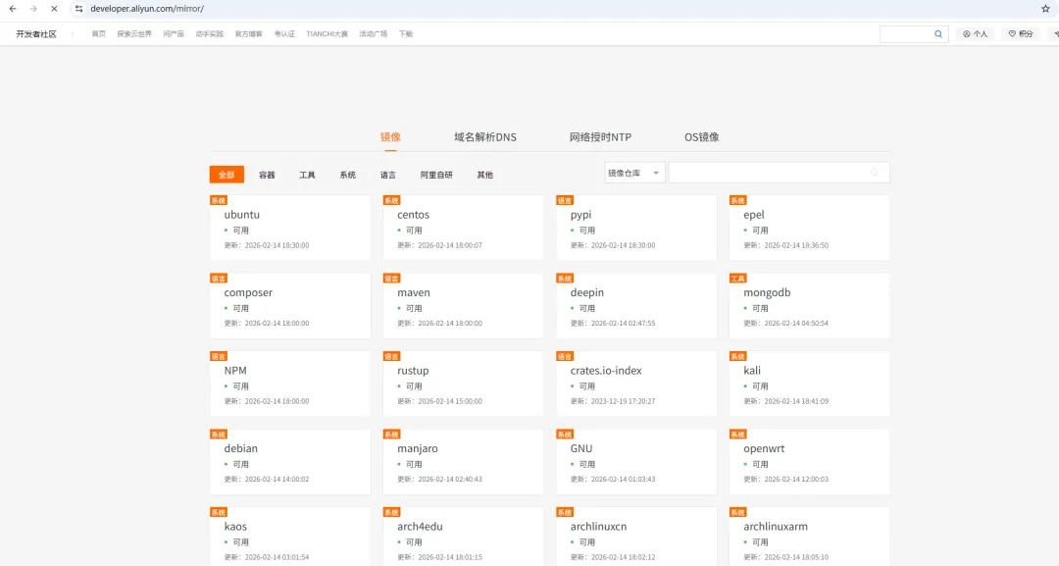The width and height of the screenshot is (1059, 566).
Task: Open the archlinuxarm mirror card
Action: [809, 537]
